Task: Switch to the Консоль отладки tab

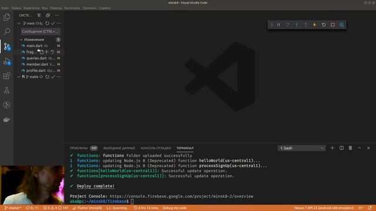Action: (x=156, y=148)
